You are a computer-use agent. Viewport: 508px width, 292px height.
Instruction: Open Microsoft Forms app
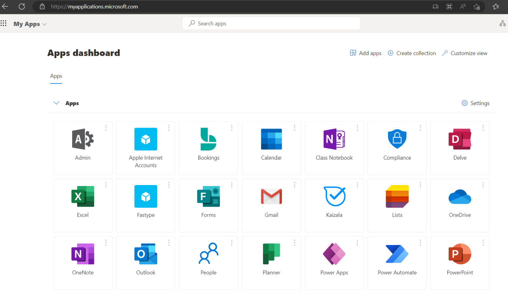(209, 196)
